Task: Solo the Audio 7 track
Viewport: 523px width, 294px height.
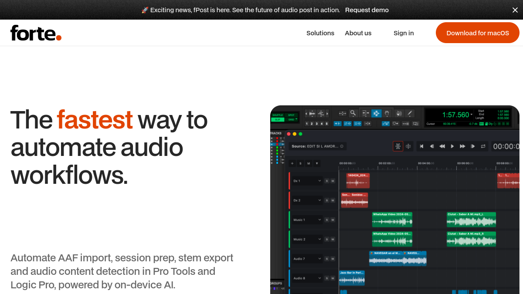Action: 326,259
